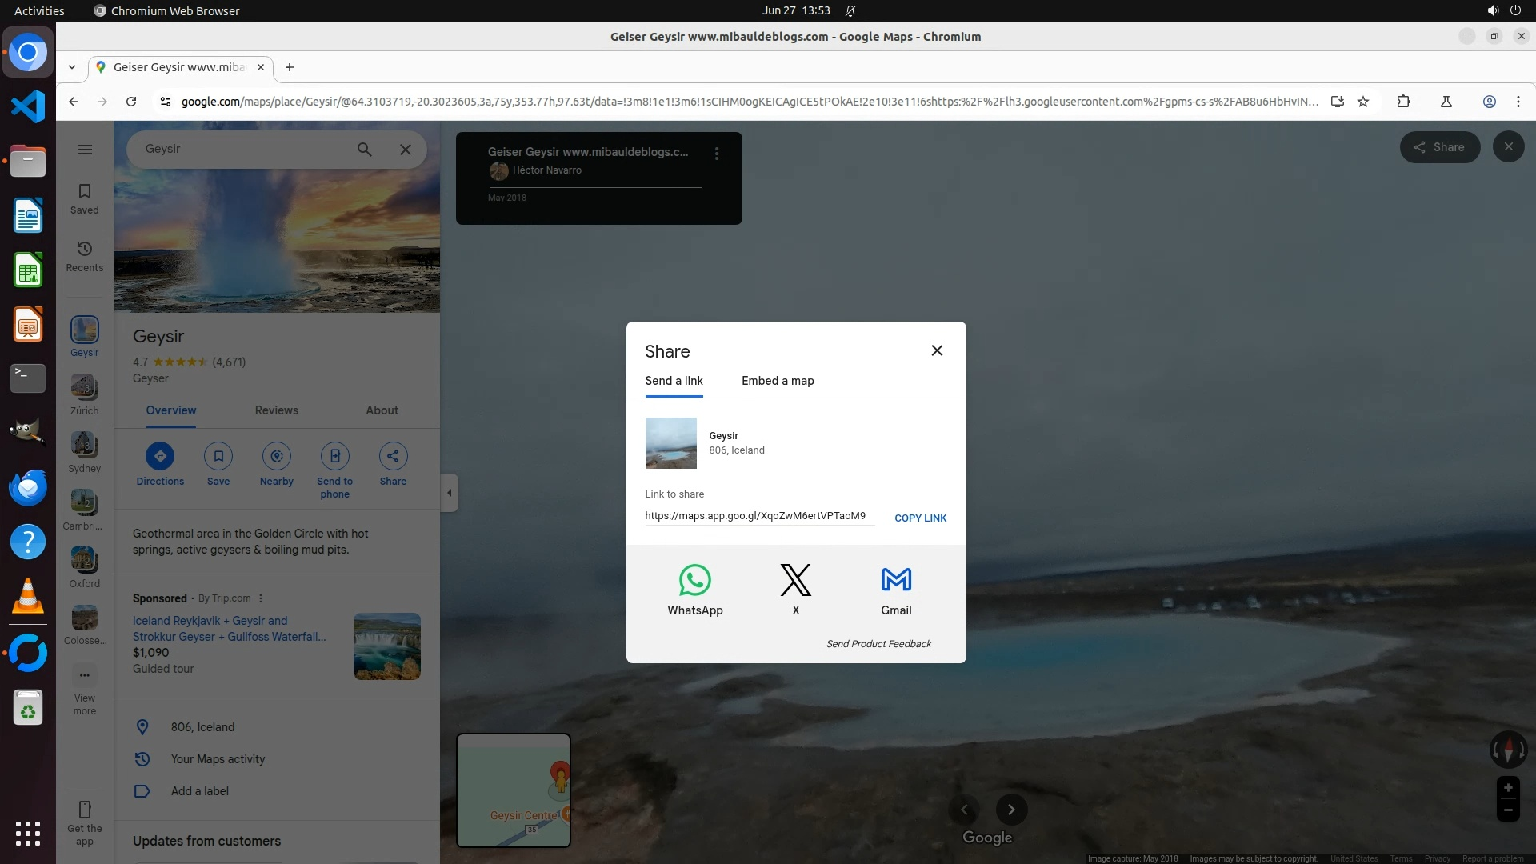Click the Send to phone icon

tap(334, 457)
